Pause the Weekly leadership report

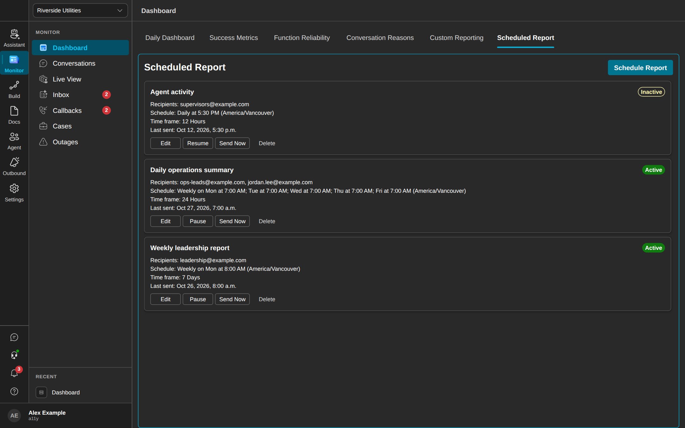click(x=198, y=299)
